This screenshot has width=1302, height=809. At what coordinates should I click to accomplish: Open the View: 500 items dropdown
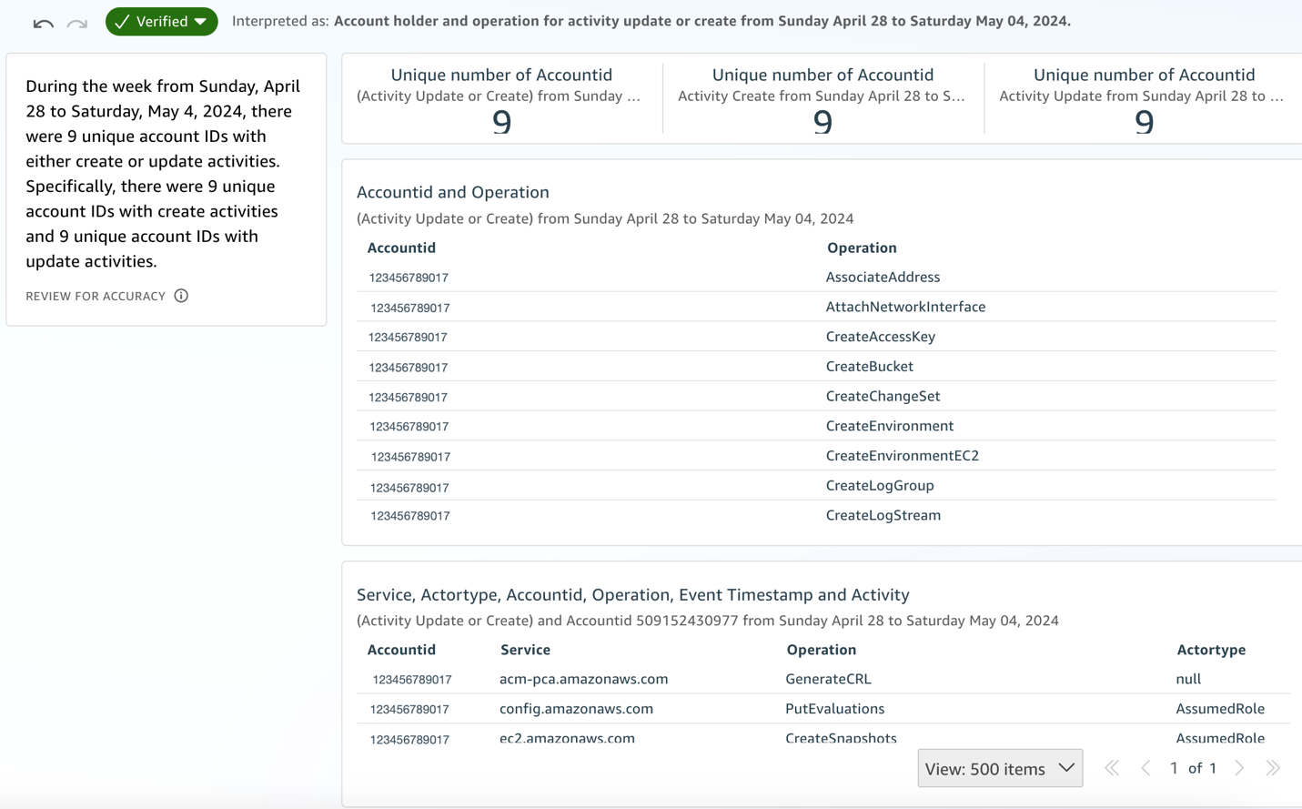[x=999, y=768]
